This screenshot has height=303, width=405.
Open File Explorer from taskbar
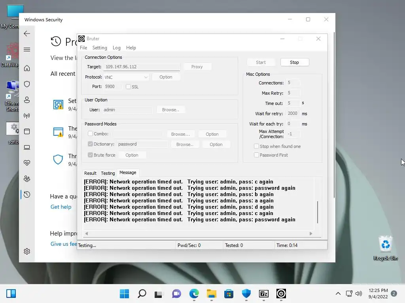pyautogui.click(x=212, y=294)
